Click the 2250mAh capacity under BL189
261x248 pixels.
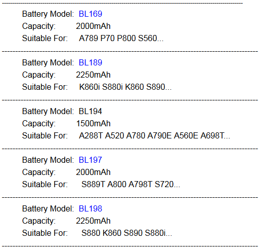[93, 75]
